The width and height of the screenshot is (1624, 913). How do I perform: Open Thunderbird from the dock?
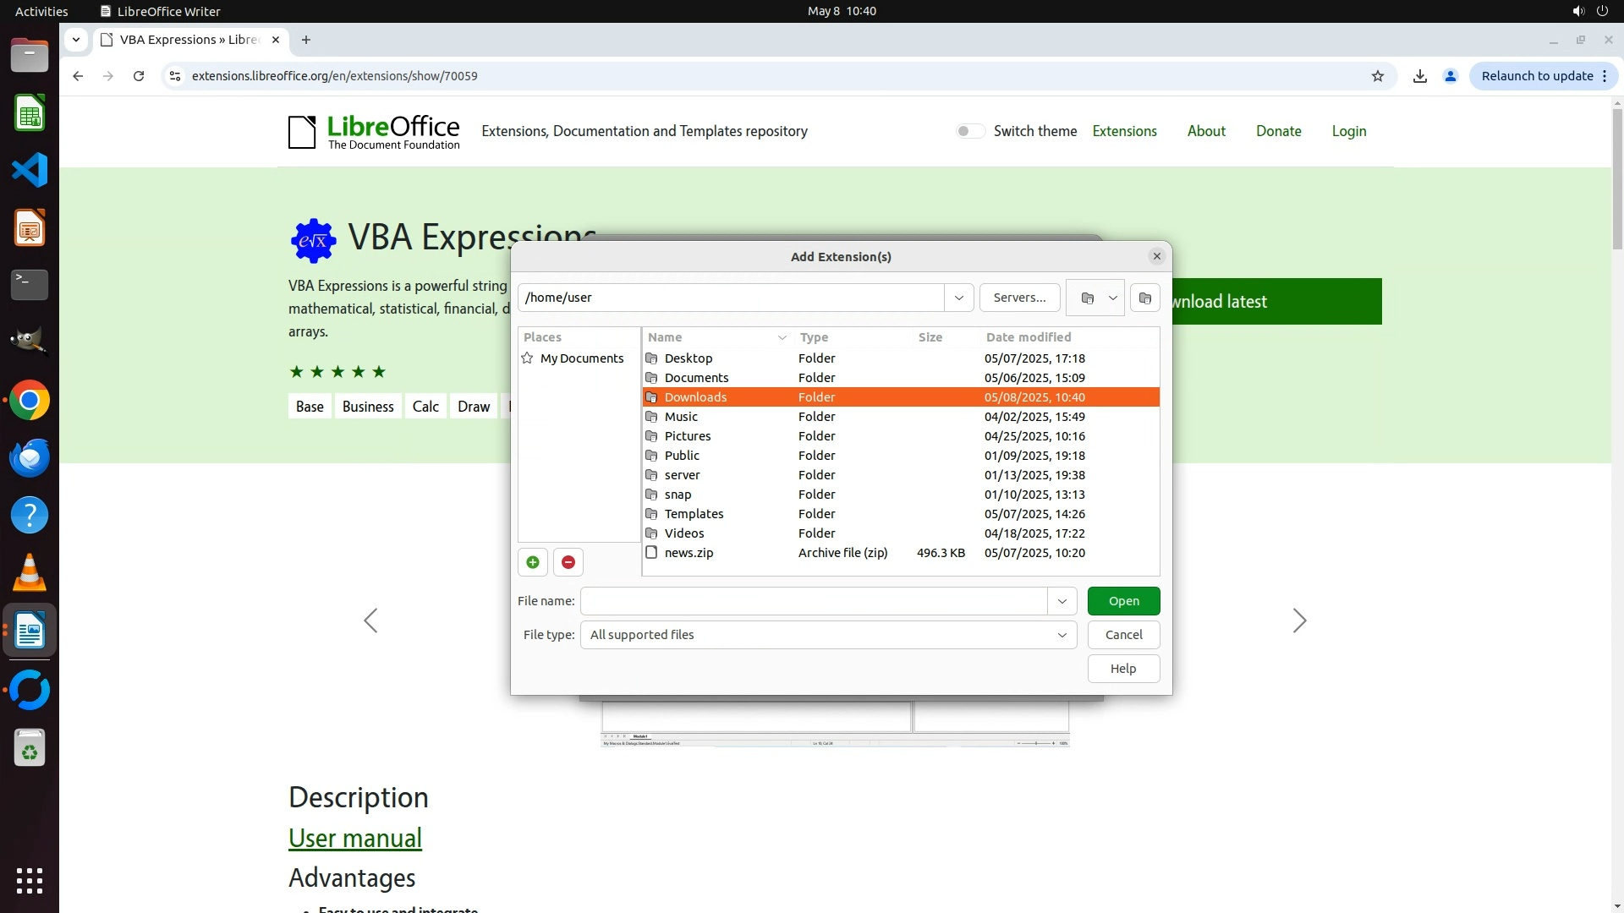[x=30, y=457]
